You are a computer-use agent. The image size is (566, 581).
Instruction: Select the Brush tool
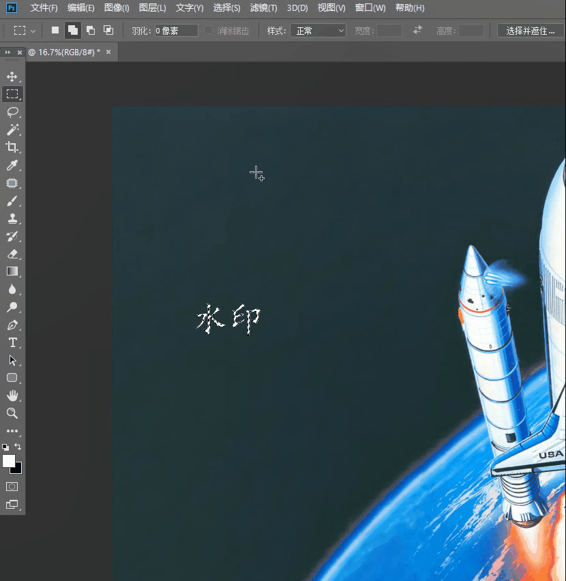pos(12,201)
